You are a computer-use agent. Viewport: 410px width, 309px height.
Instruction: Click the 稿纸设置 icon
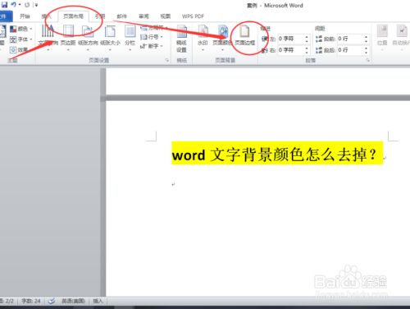point(182,31)
